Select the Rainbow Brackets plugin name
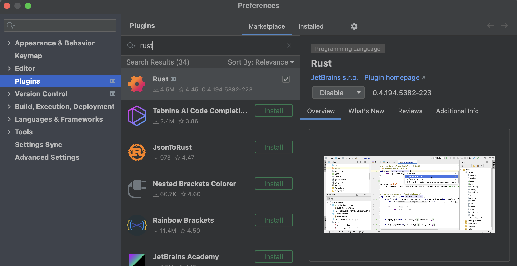This screenshot has height=266, width=517. point(183,220)
